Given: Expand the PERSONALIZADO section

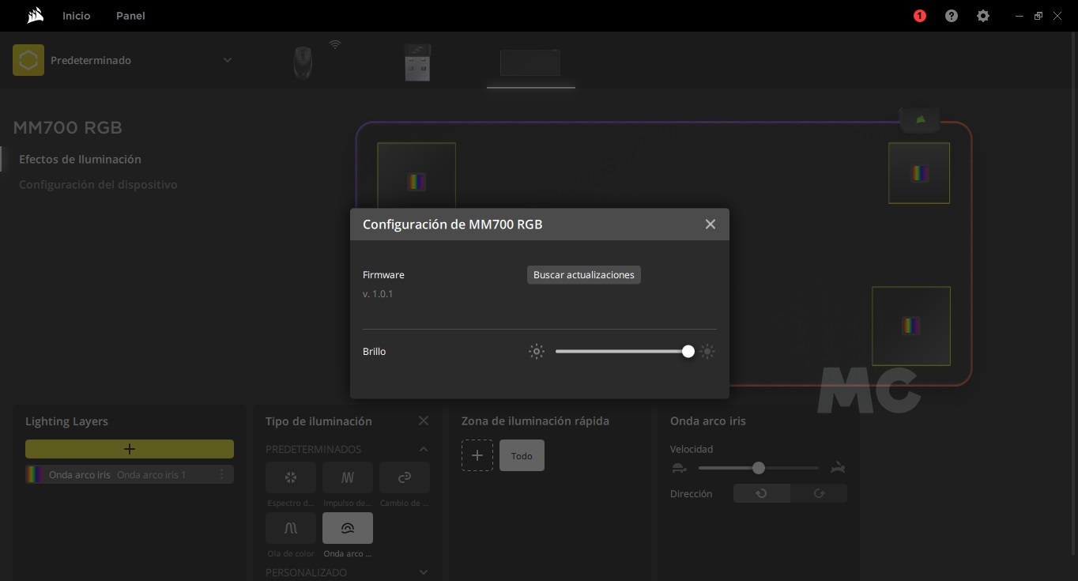Looking at the screenshot, I should (424, 572).
